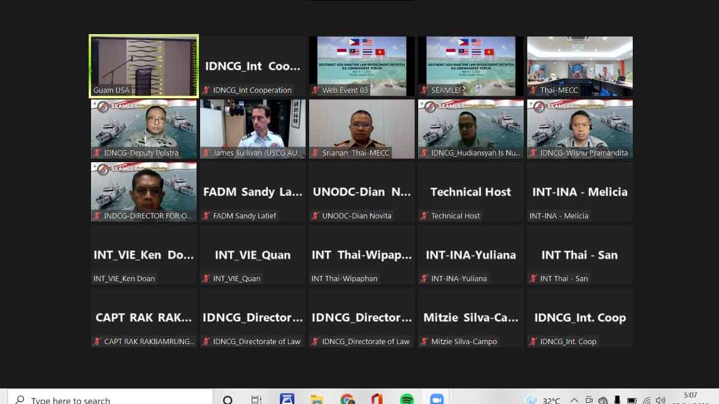Expand the hidden system tray icons chevron

[x=574, y=400]
